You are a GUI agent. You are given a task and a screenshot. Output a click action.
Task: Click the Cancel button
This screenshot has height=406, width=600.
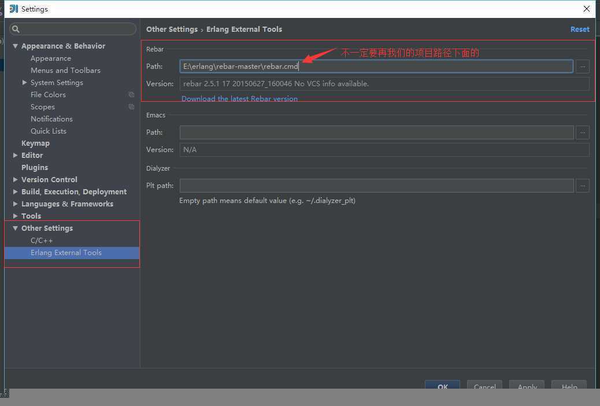click(484, 385)
